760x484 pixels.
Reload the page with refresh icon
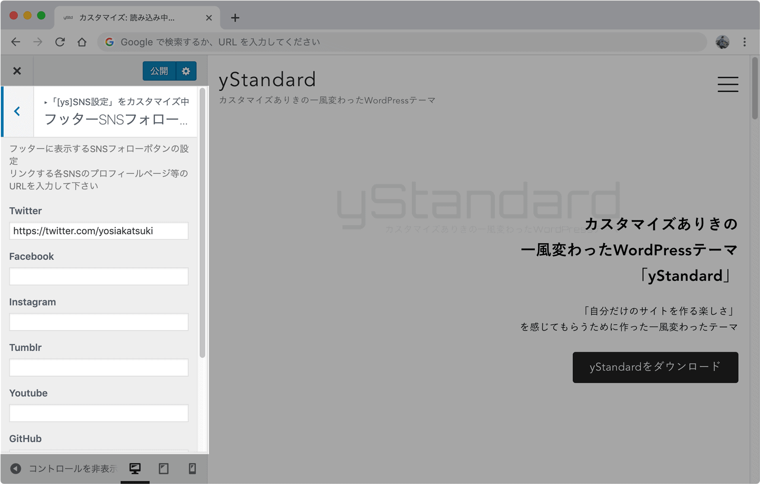[x=60, y=42]
